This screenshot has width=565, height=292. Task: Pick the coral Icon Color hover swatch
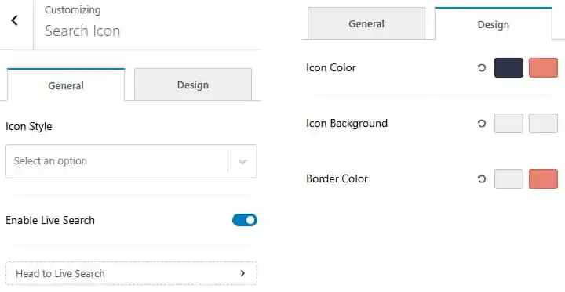tap(543, 67)
